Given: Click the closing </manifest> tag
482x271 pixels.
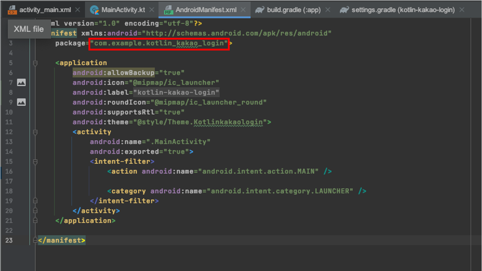Looking at the screenshot, I should pos(62,240).
